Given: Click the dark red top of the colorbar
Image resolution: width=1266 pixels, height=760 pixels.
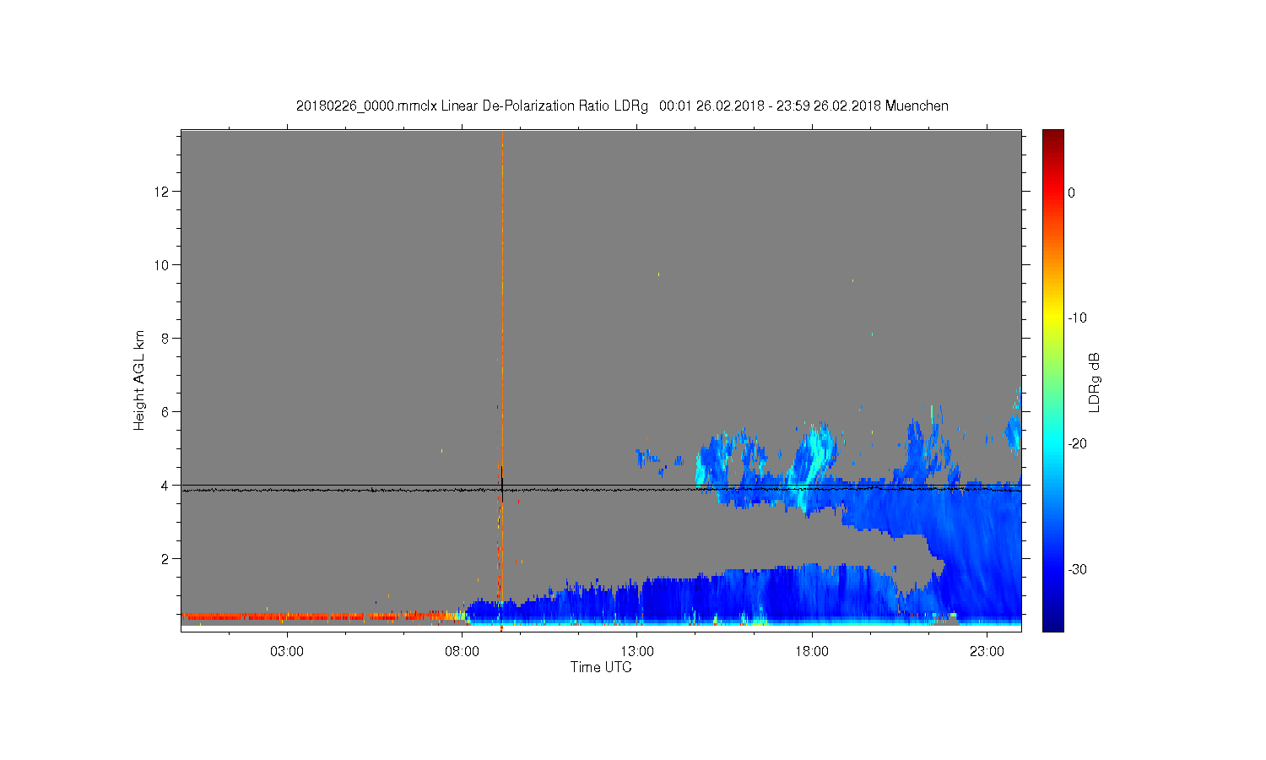Looking at the screenshot, I should [1053, 136].
